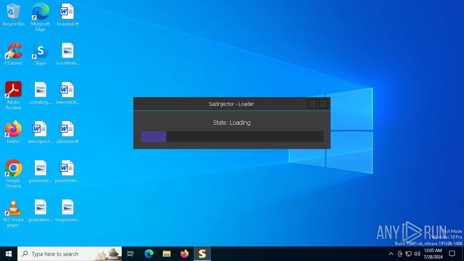Image resolution: width=464 pixels, height=261 pixels.
Task: Click the Meet Now tray icon
Action: coord(400,254)
